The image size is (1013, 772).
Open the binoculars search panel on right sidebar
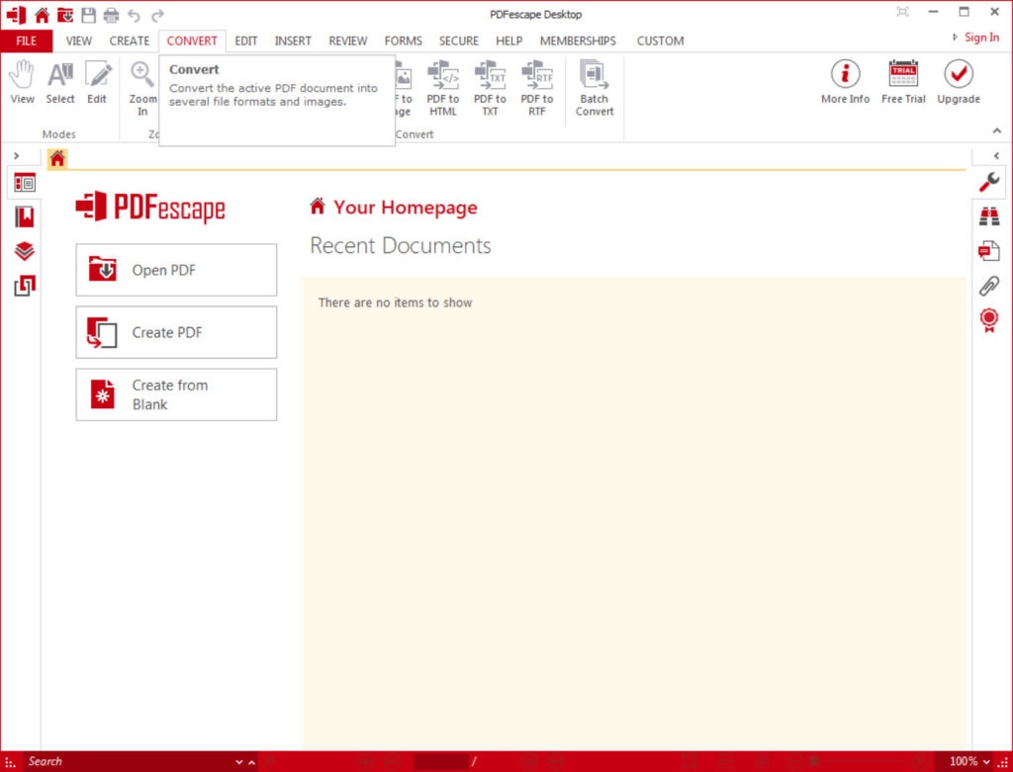pos(989,216)
